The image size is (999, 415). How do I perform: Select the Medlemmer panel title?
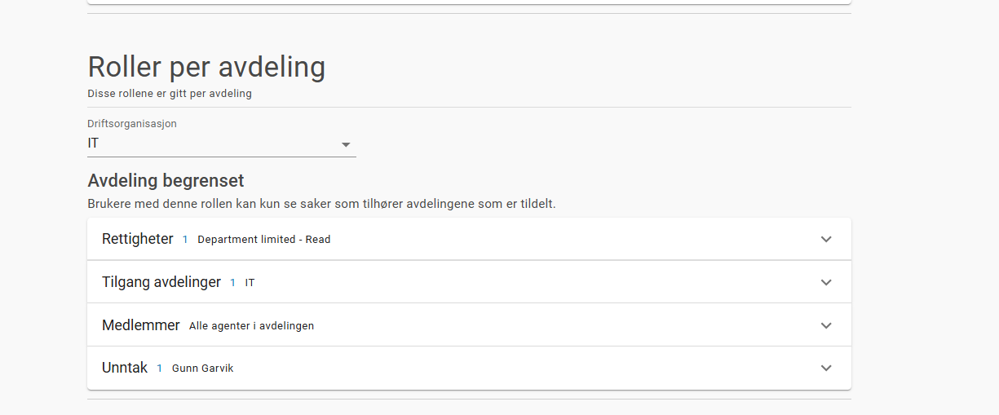pos(140,325)
